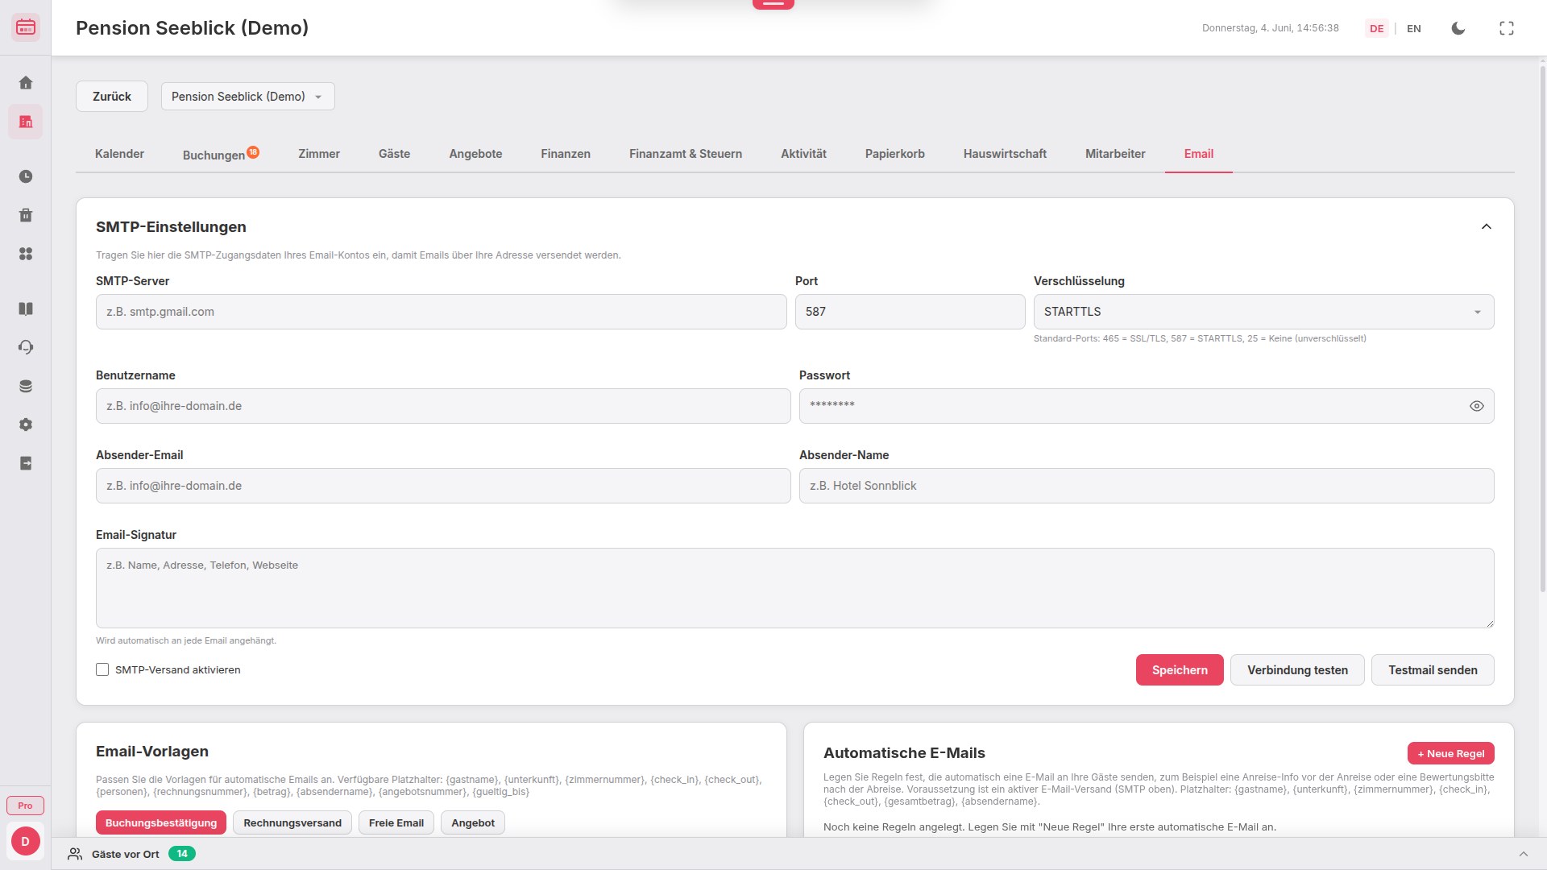Open settings gear in sidebar
This screenshot has width=1547, height=870.
point(26,425)
